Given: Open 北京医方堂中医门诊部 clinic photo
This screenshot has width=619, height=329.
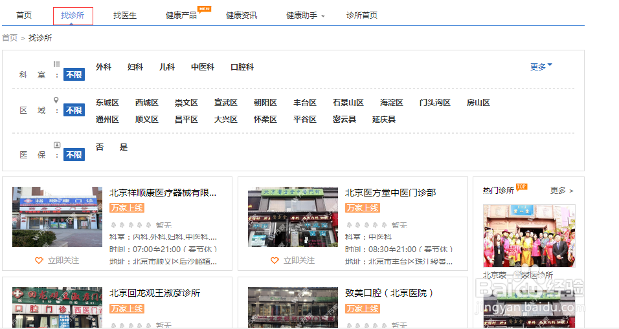Looking at the screenshot, I should (x=293, y=217).
